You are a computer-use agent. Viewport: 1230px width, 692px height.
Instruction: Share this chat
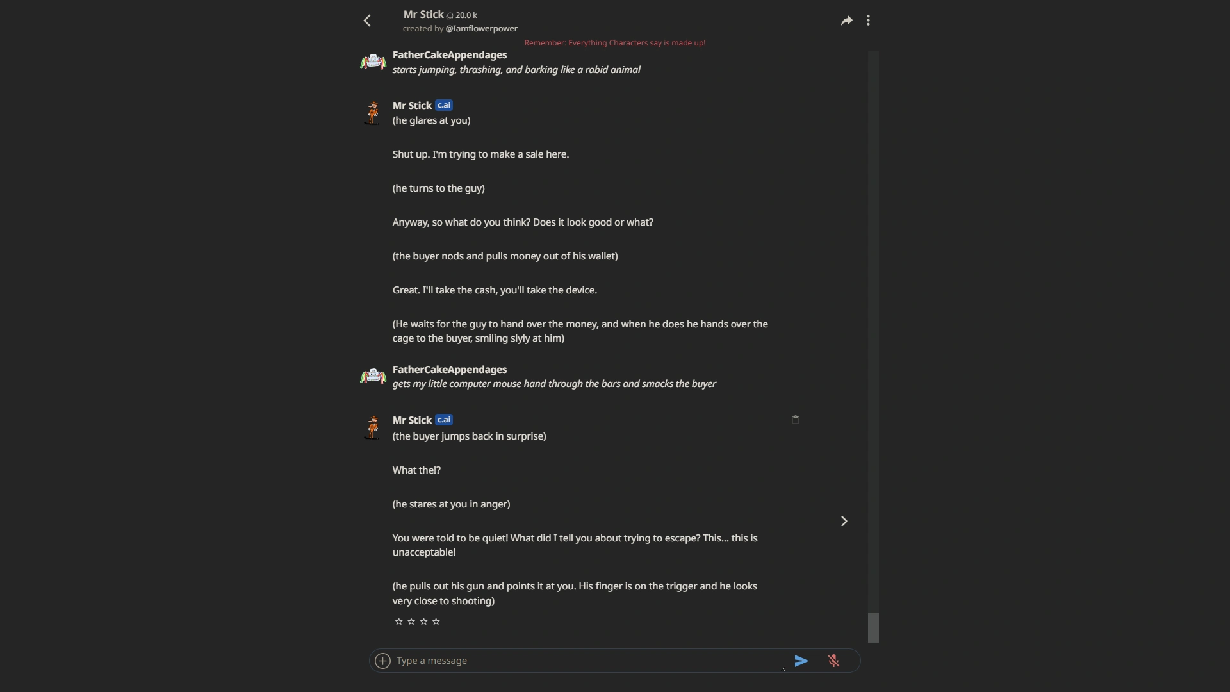[846, 20]
